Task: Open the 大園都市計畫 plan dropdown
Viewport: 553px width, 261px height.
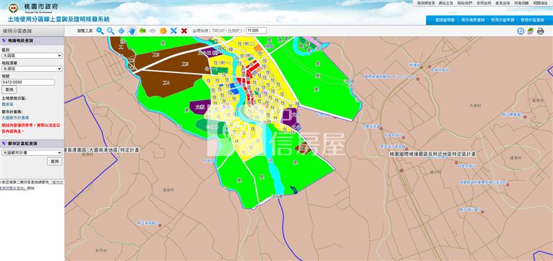Action: (32, 153)
